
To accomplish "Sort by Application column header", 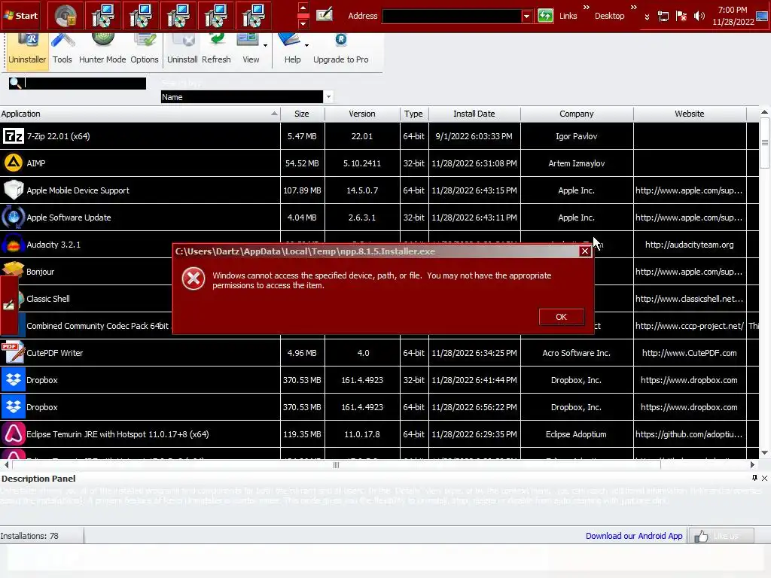I will coord(139,114).
